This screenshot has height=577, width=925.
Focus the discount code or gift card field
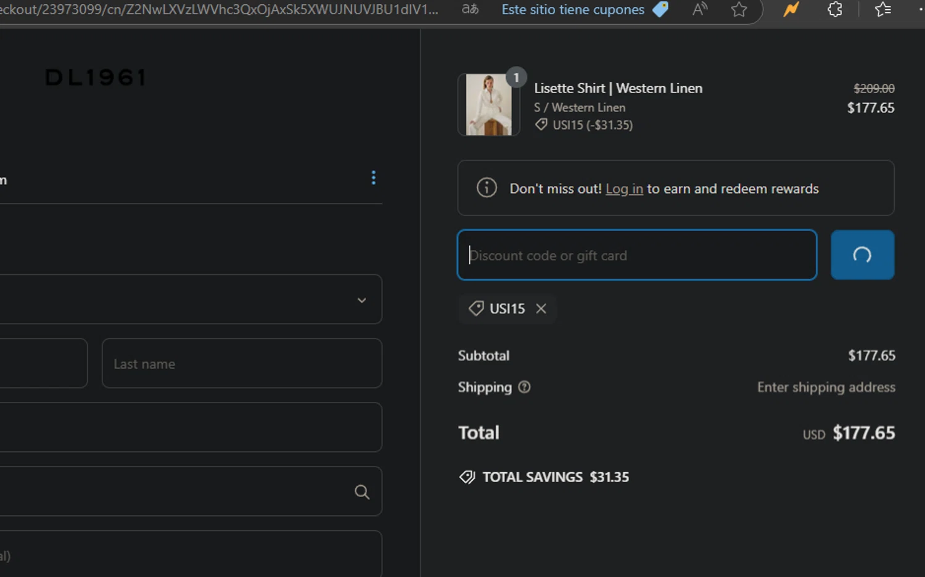(637, 255)
